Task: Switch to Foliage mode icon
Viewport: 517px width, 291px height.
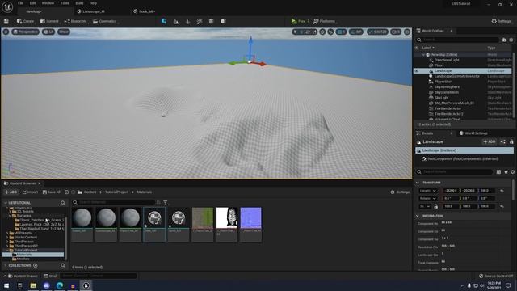Action: [188, 22]
